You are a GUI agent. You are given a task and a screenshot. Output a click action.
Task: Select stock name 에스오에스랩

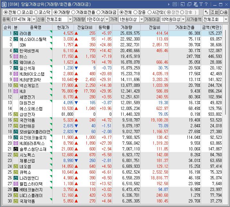click(x=31, y=109)
